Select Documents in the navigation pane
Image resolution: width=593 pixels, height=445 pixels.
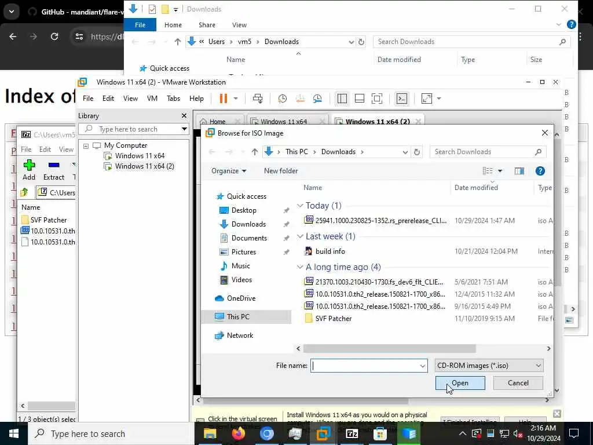(249, 238)
